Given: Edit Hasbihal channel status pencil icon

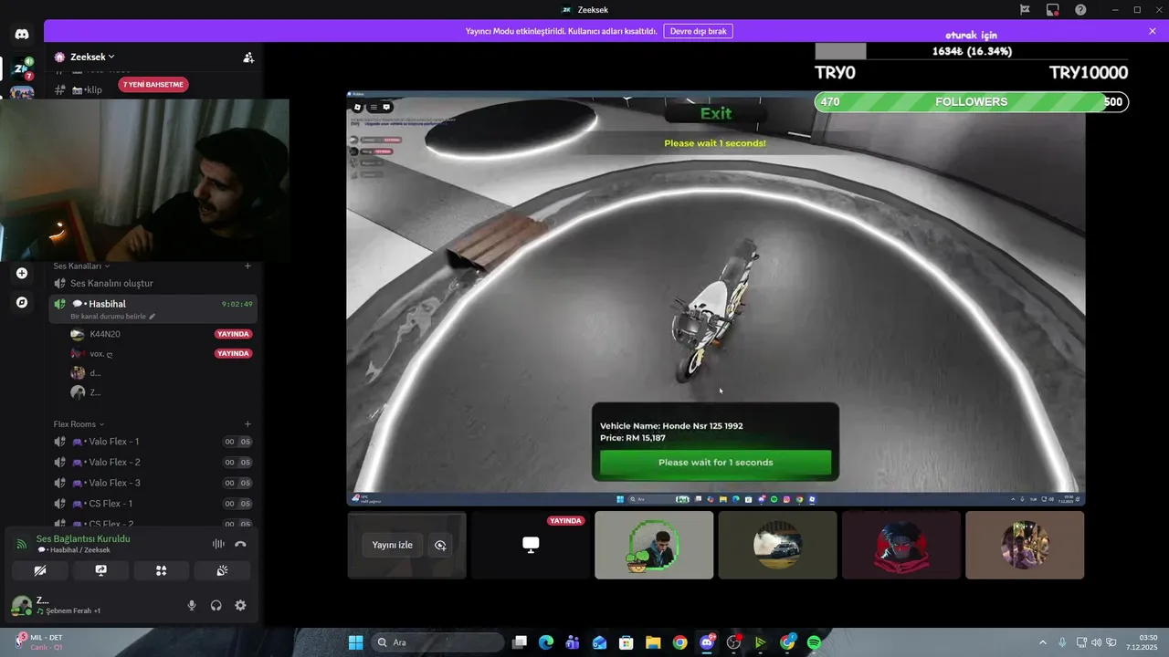Looking at the screenshot, I should (x=153, y=317).
